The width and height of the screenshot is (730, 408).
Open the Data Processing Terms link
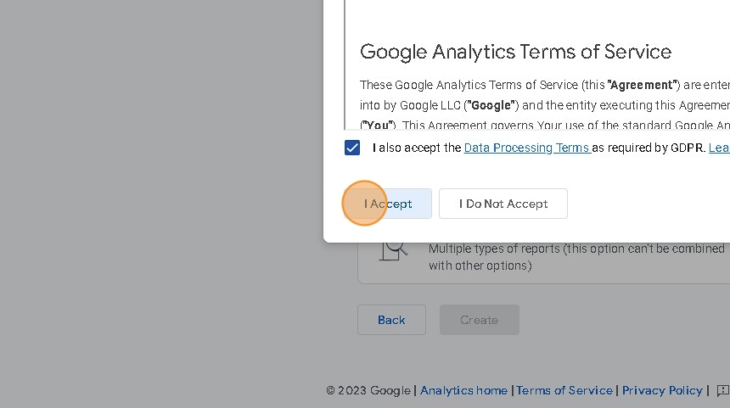click(526, 148)
